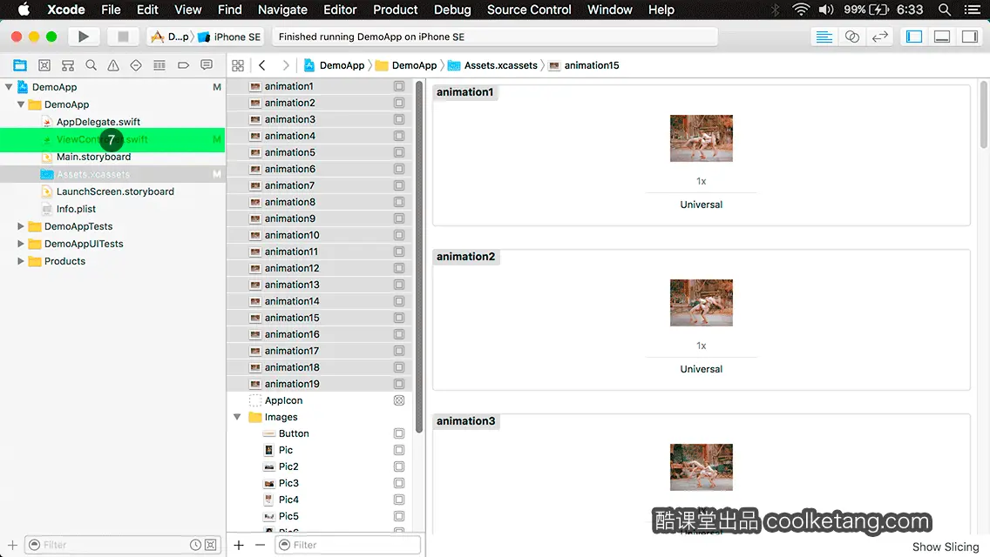Choose the DemoApp scheme in toolbar
This screenshot has width=990, height=557.
[170, 37]
